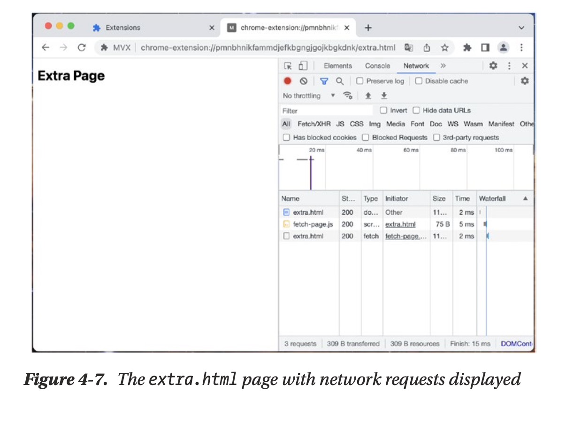Click the red record network log icon
The width and height of the screenshot is (566, 424).
click(x=288, y=81)
